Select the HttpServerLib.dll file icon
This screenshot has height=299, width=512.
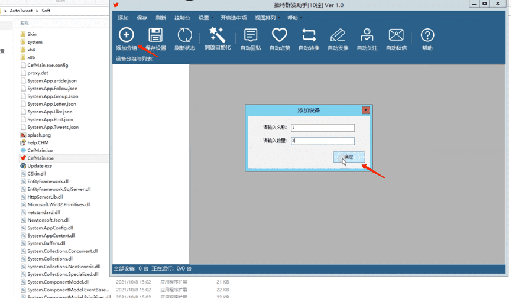click(x=23, y=197)
